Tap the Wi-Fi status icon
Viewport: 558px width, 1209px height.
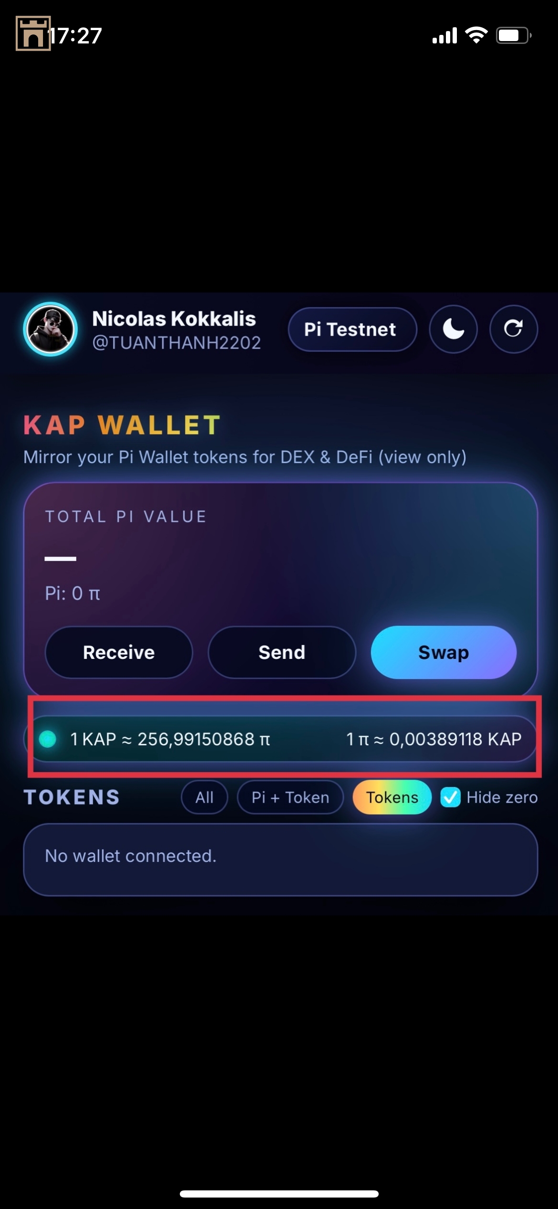tap(476, 35)
